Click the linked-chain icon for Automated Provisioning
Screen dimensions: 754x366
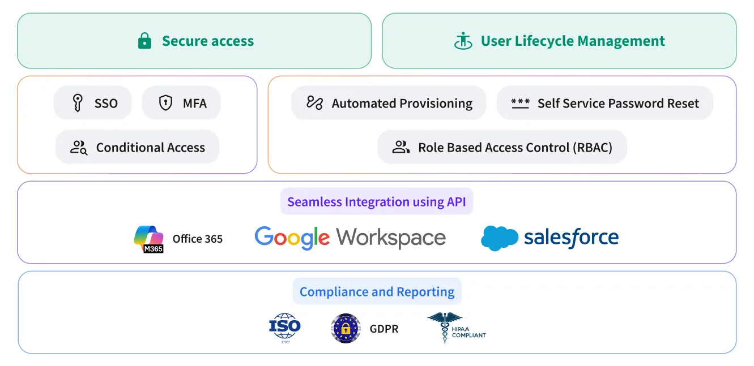(314, 102)
